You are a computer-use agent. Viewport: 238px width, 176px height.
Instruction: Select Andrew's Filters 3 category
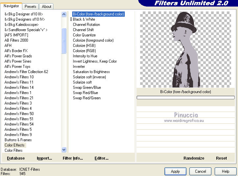(x=18, y=103)
